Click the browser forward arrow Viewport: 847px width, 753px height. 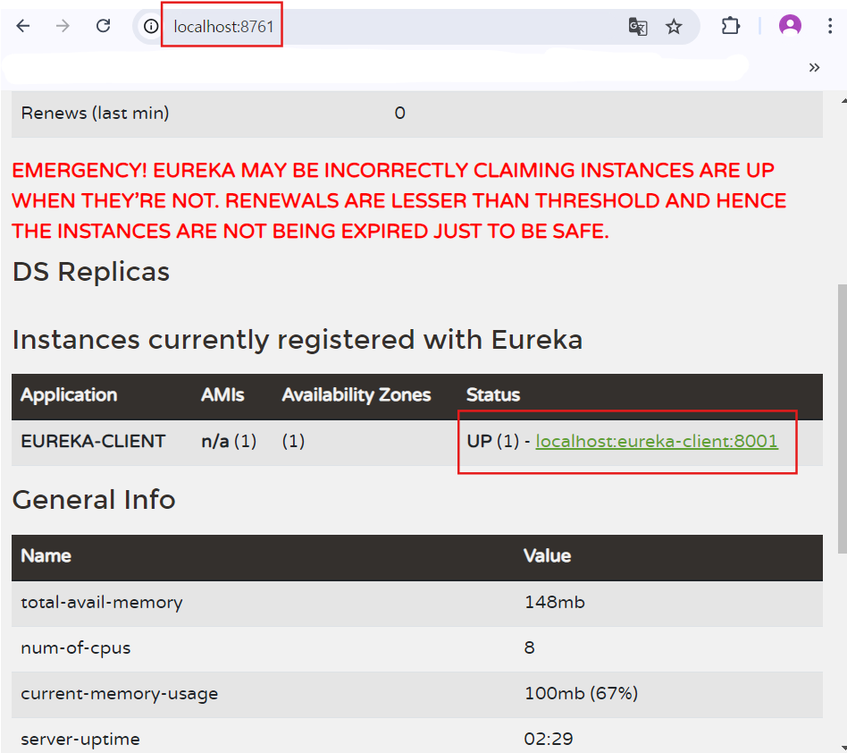[63, 26]
